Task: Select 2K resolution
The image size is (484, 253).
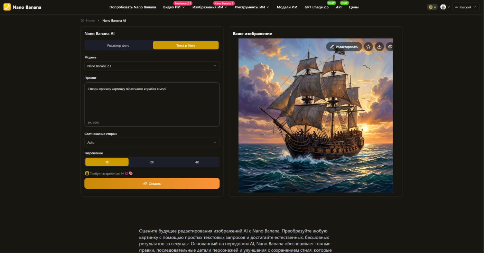Action: [152, 162]
